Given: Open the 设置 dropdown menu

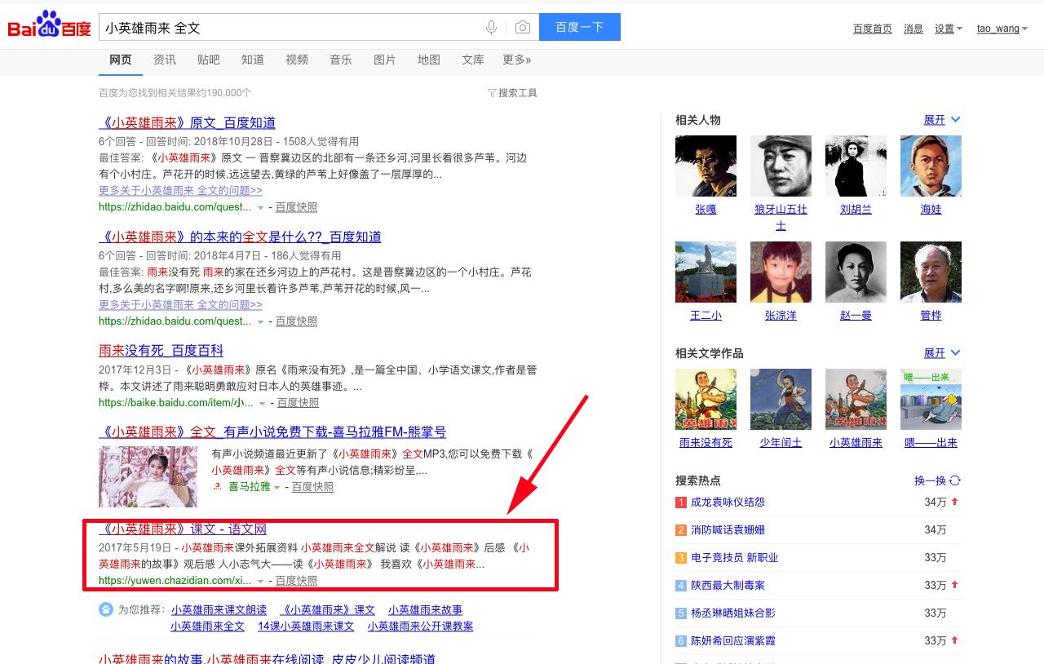Looking at the screenshot, I should [948, 29].
